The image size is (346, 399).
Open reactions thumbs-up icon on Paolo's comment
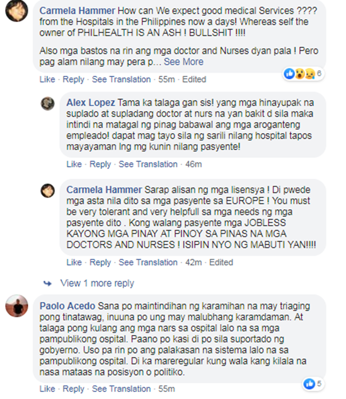pyautogui.click(x=309, y=384)
